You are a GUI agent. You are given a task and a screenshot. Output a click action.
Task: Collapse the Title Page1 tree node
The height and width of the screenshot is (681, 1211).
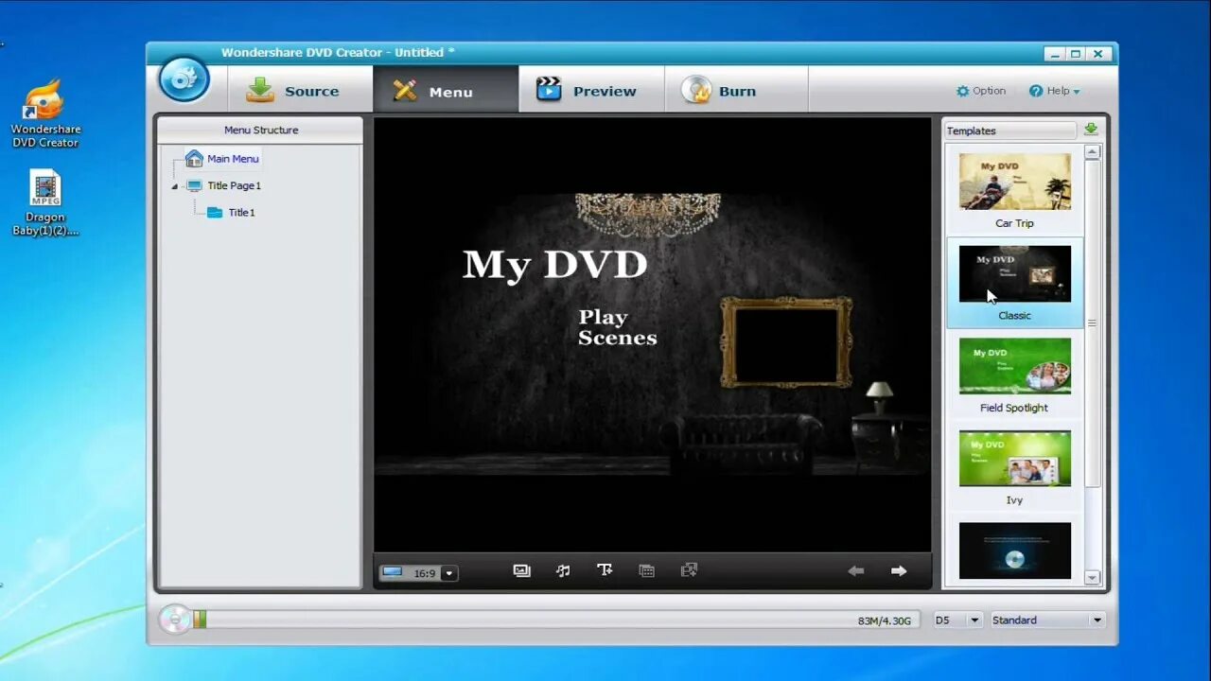pyautogui.click(x=174, y=186)
